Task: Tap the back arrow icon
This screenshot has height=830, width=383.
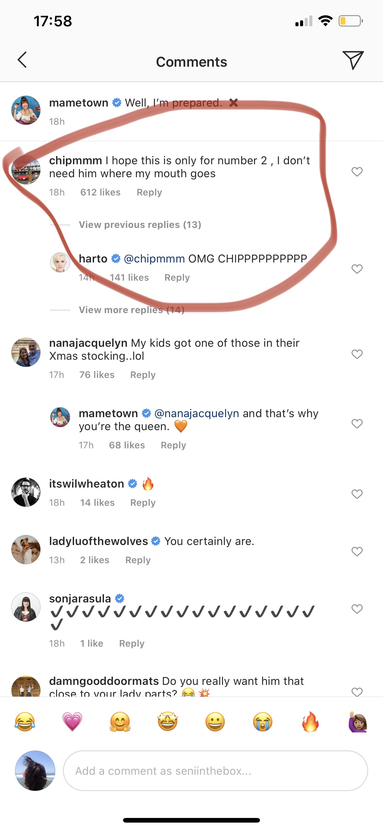Action: (x=22, y=60)
